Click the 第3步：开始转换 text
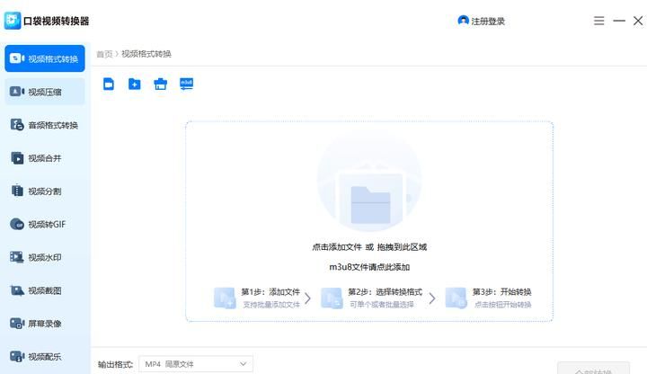Screen dimensions: 647x374 point(501,292)
